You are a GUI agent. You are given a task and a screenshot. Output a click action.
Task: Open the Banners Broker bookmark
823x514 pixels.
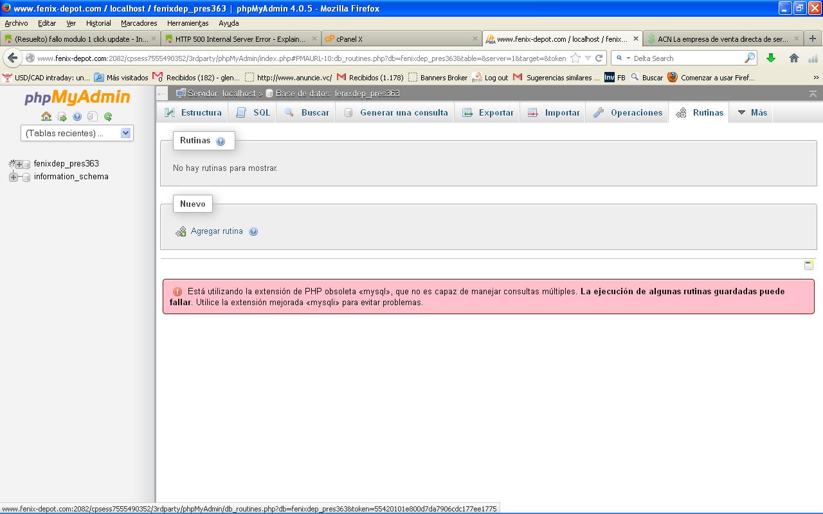point(438,77)
